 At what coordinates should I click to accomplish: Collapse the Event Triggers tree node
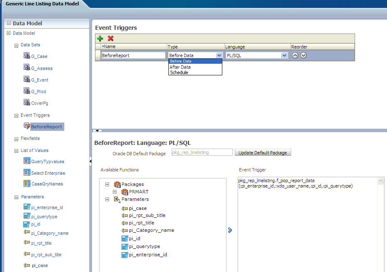16,116
